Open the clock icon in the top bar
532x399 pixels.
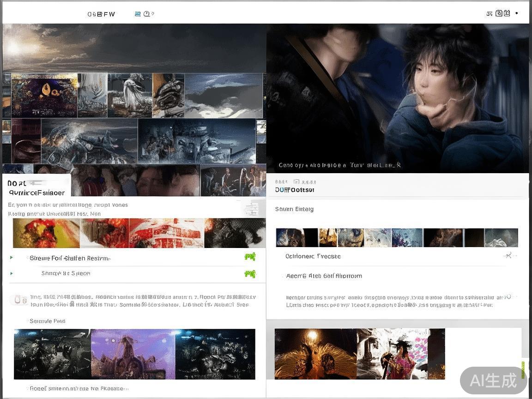point(146,13)
